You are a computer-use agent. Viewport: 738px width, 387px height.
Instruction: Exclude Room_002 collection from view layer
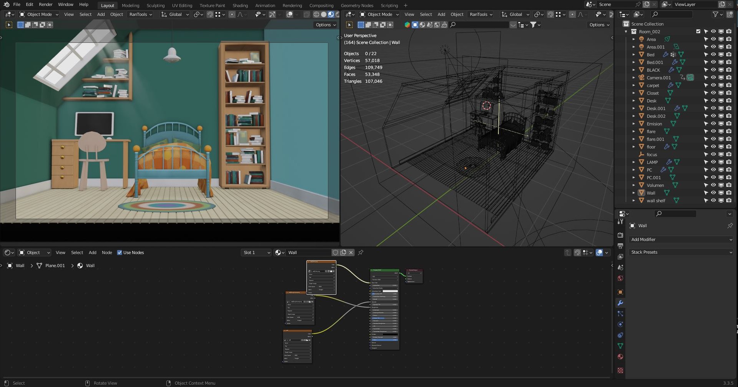(x=698, y=32)
